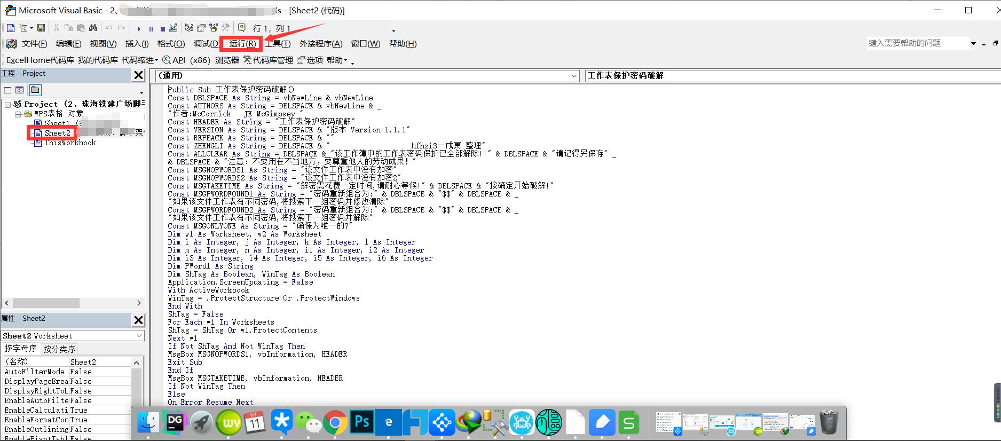
Task: Switch to the 按分类序 properties tab
Action: [x=59, y=349]
